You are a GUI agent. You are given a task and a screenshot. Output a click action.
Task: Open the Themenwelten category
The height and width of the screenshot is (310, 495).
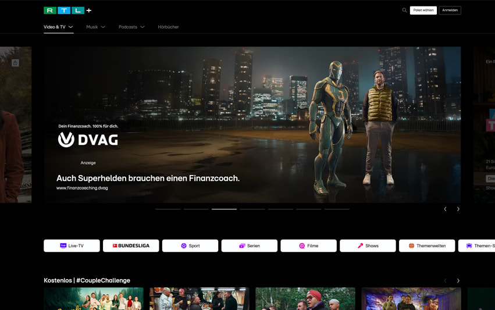pyautogui.click(x=427, y=245)
